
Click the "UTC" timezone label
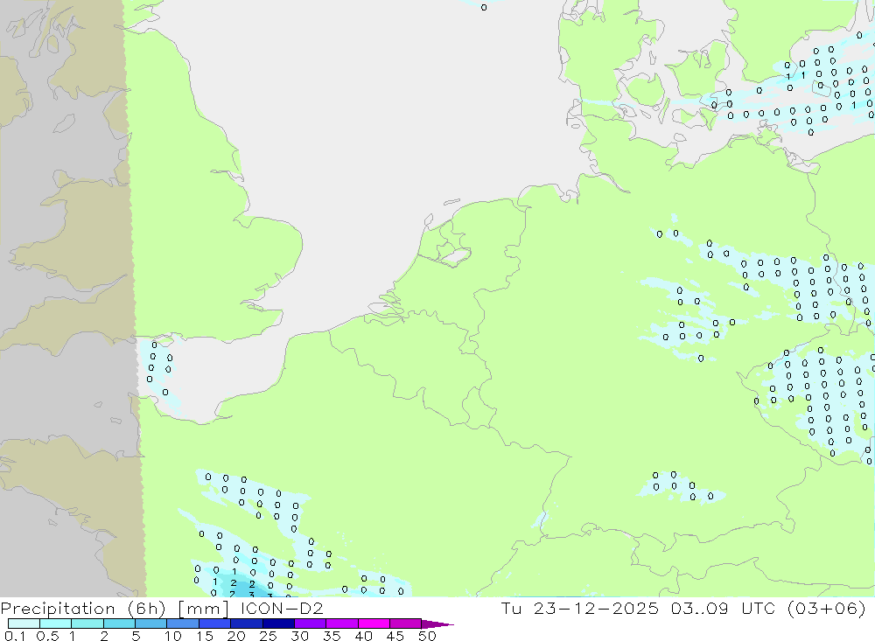759,608
